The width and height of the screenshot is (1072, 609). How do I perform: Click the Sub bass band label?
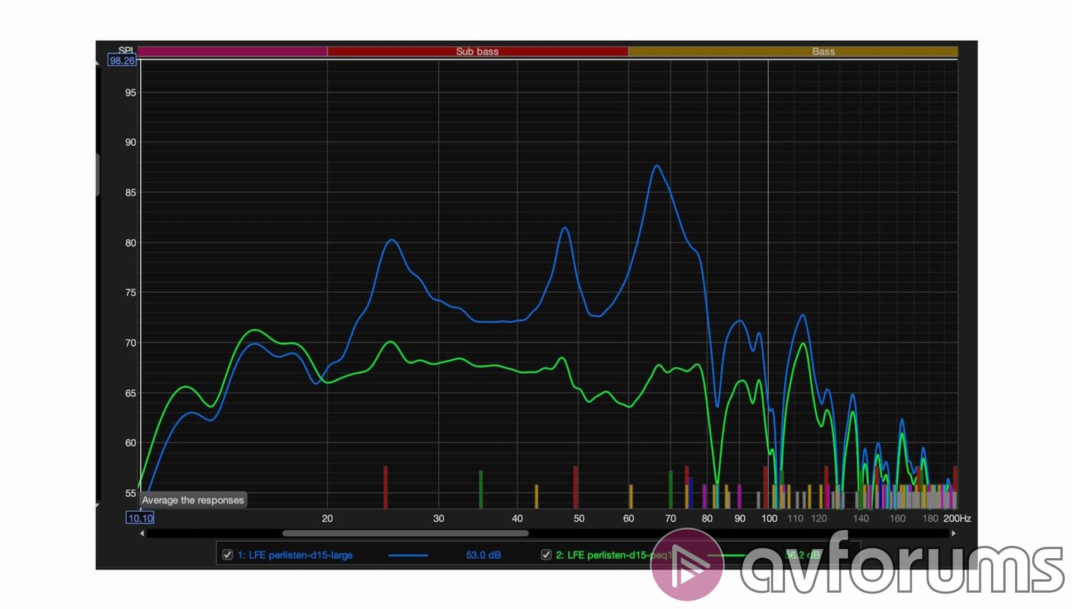[477, 51]
